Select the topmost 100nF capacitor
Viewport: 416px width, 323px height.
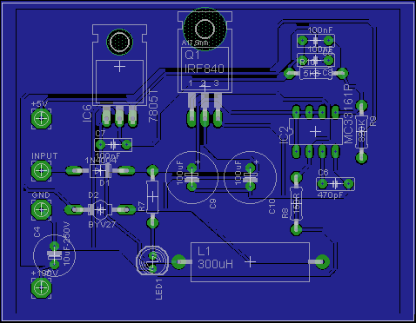pyautogui.click(x=316, y=40)
